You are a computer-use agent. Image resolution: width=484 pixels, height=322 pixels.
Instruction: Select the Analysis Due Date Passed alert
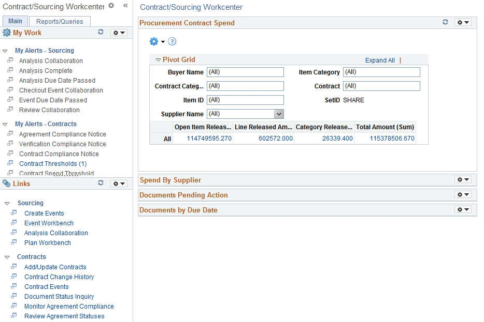pyautogui.click(x=57, y=81)
